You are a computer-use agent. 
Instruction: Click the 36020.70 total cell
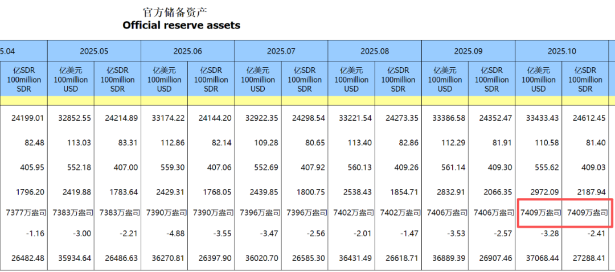tap(261, 259)
